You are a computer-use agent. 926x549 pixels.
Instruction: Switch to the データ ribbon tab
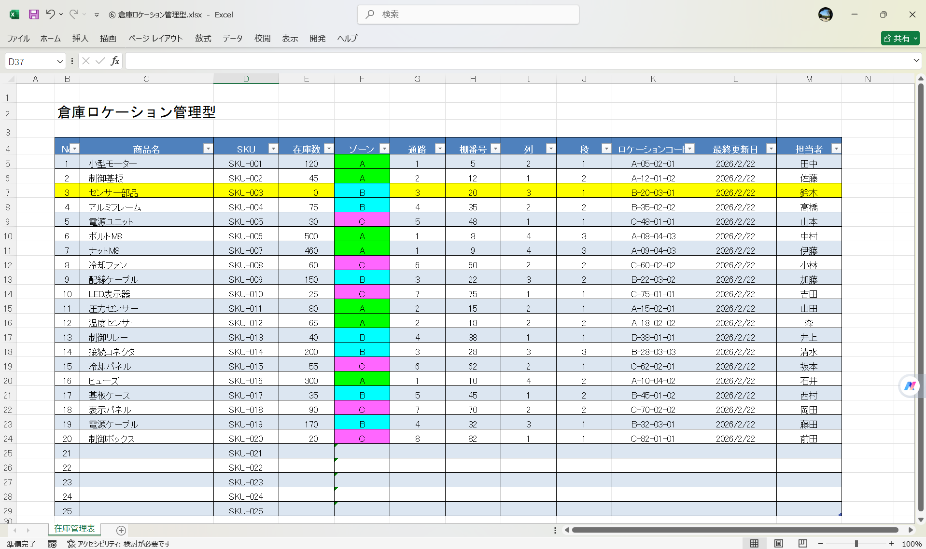[232, 39]
